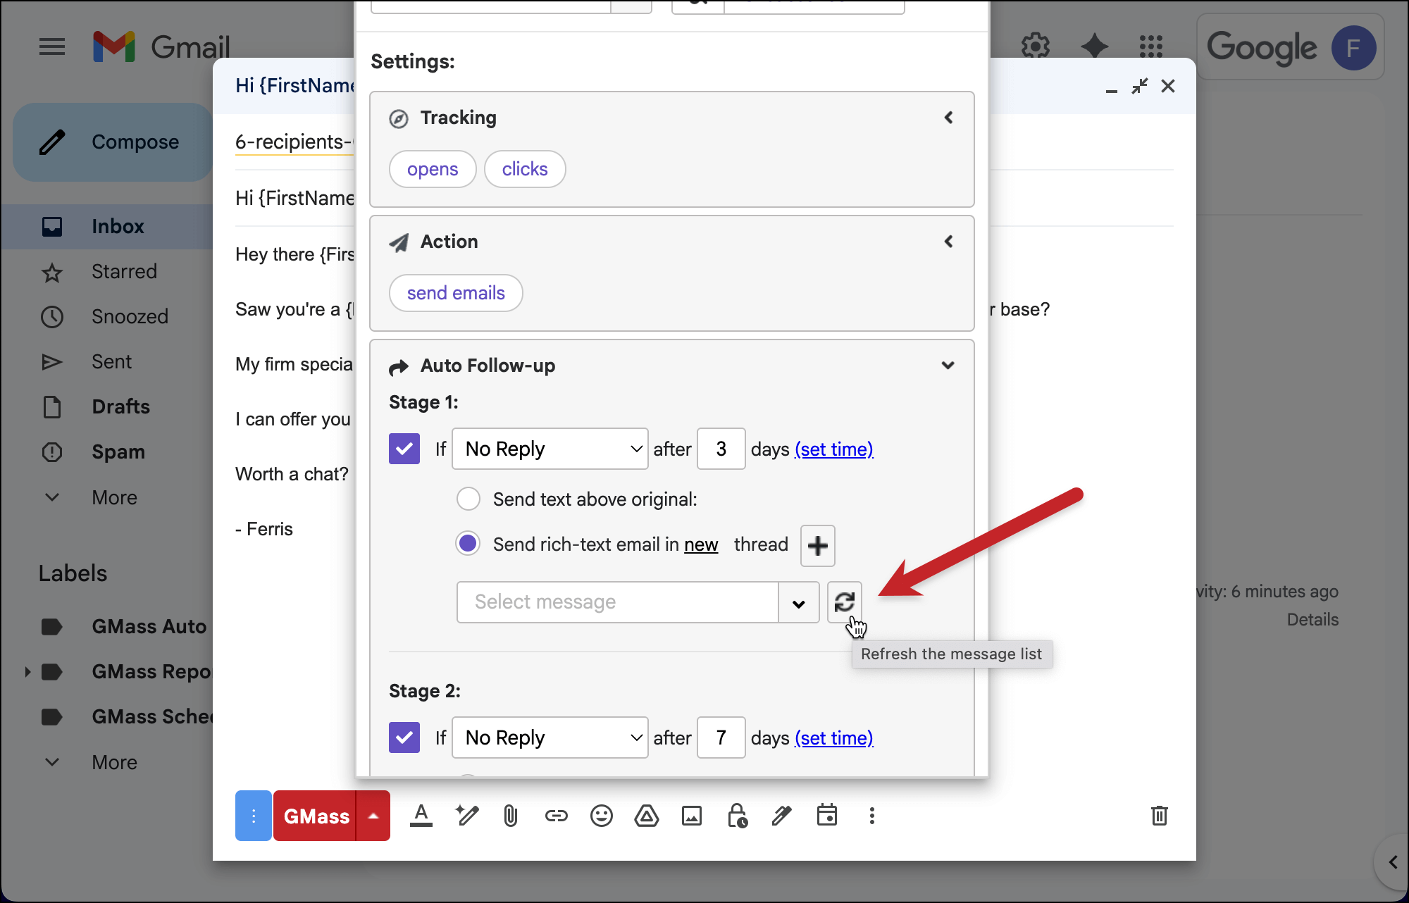This screenshot has width=1409, height=903.
Task: Open the GMass settings arrow button
Action: 373,816
